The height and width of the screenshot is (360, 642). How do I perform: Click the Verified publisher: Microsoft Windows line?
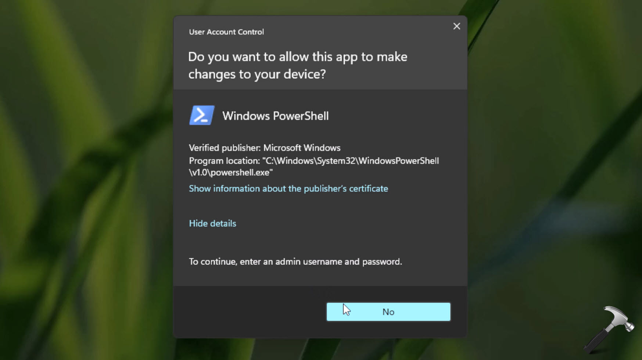(x=265, y=148)
